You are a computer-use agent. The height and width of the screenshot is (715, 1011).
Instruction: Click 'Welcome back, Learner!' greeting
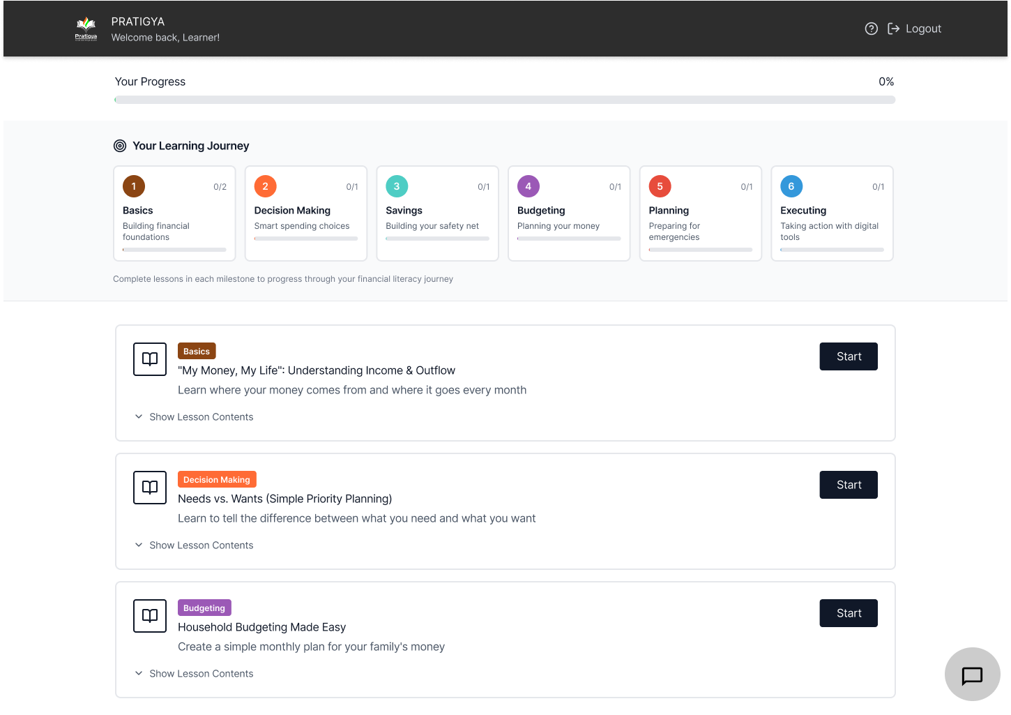coord(165,38)
